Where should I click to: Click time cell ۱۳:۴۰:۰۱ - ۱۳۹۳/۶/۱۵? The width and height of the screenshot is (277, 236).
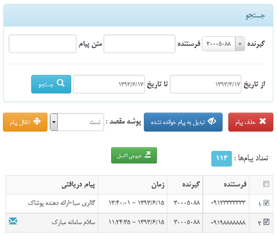click(136, 203)
